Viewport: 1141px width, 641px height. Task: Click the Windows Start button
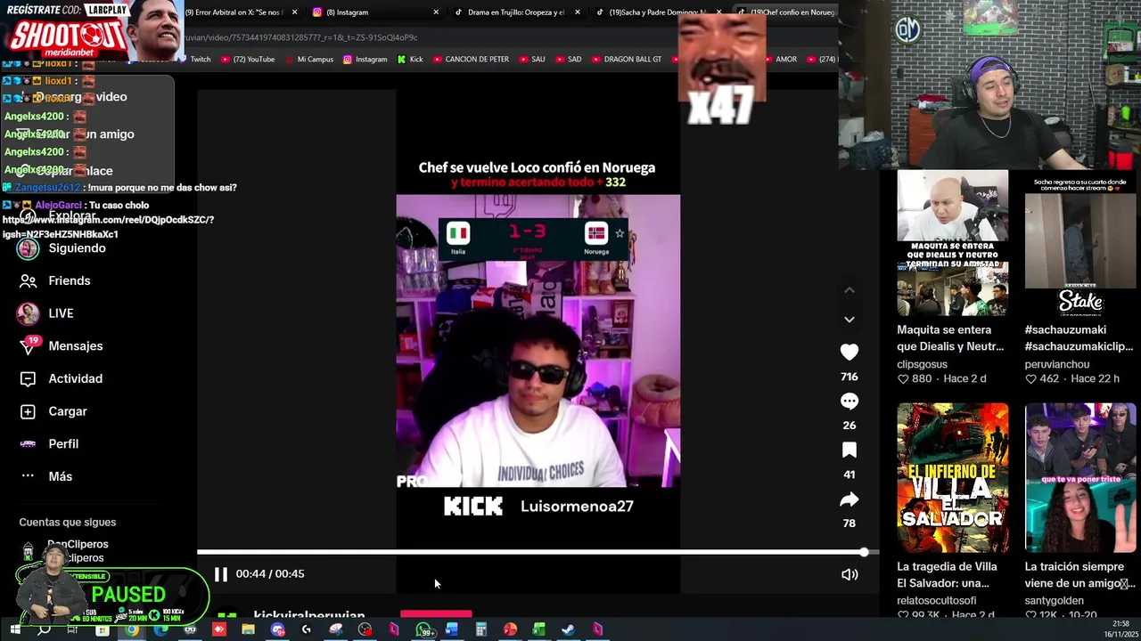[14, 630]
